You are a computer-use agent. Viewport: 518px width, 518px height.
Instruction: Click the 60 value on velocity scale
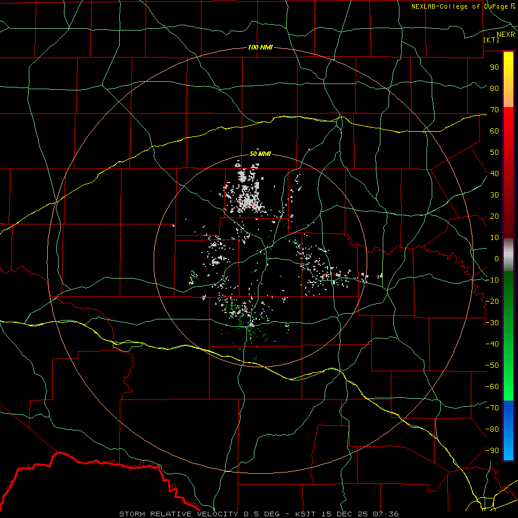tap(494, 131)
